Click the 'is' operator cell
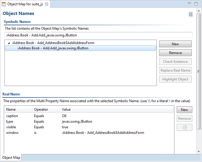 point(35,133)
